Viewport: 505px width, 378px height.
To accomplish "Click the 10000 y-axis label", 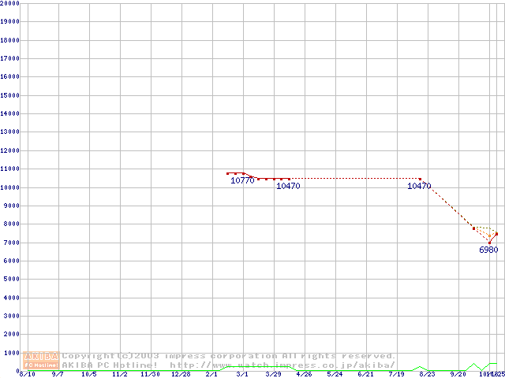I will 9,187.
